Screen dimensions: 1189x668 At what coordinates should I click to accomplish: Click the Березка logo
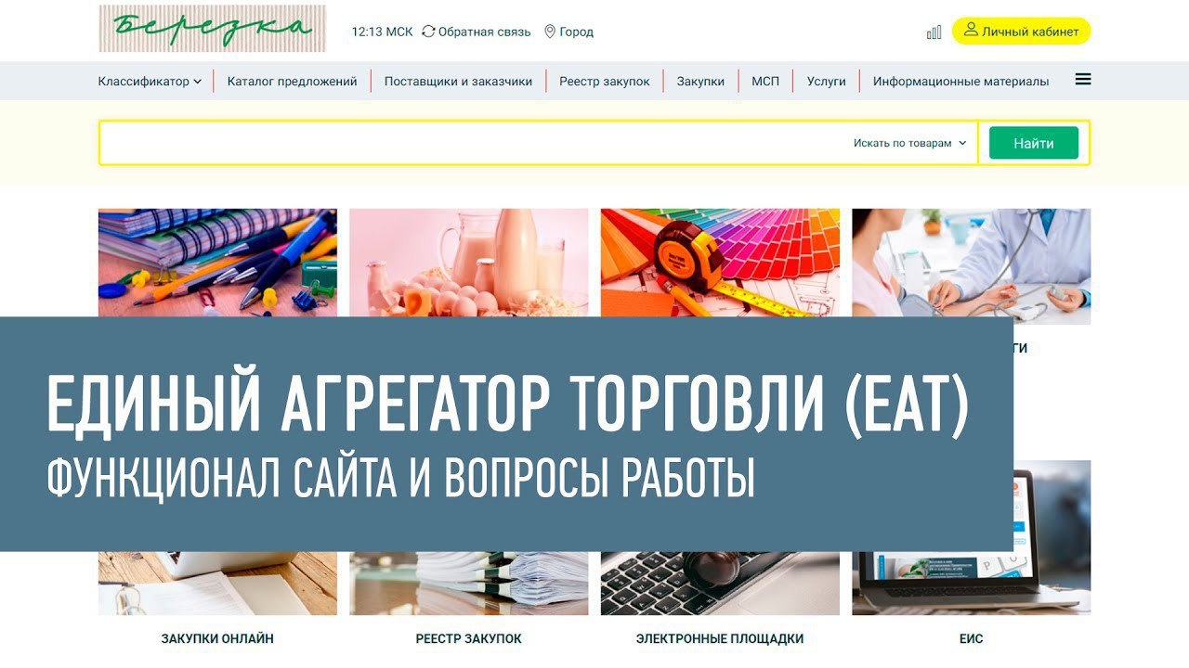(x=212, y=29)
